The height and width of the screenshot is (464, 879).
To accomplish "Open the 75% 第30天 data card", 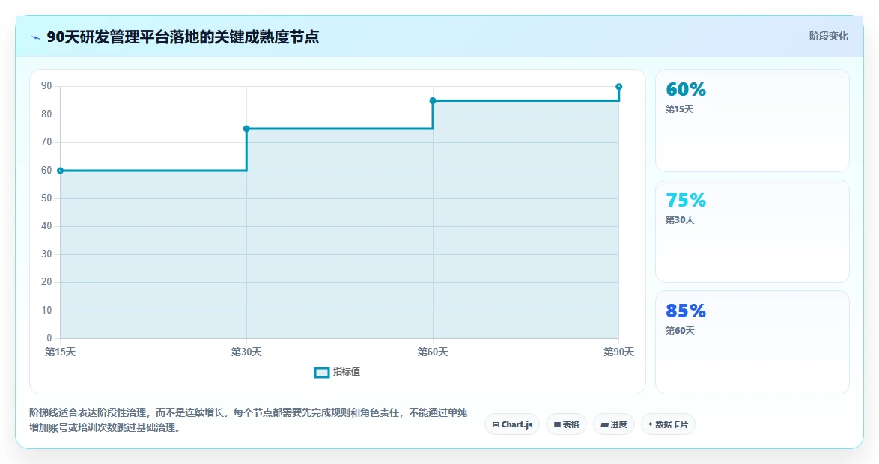I will point(752,231).
